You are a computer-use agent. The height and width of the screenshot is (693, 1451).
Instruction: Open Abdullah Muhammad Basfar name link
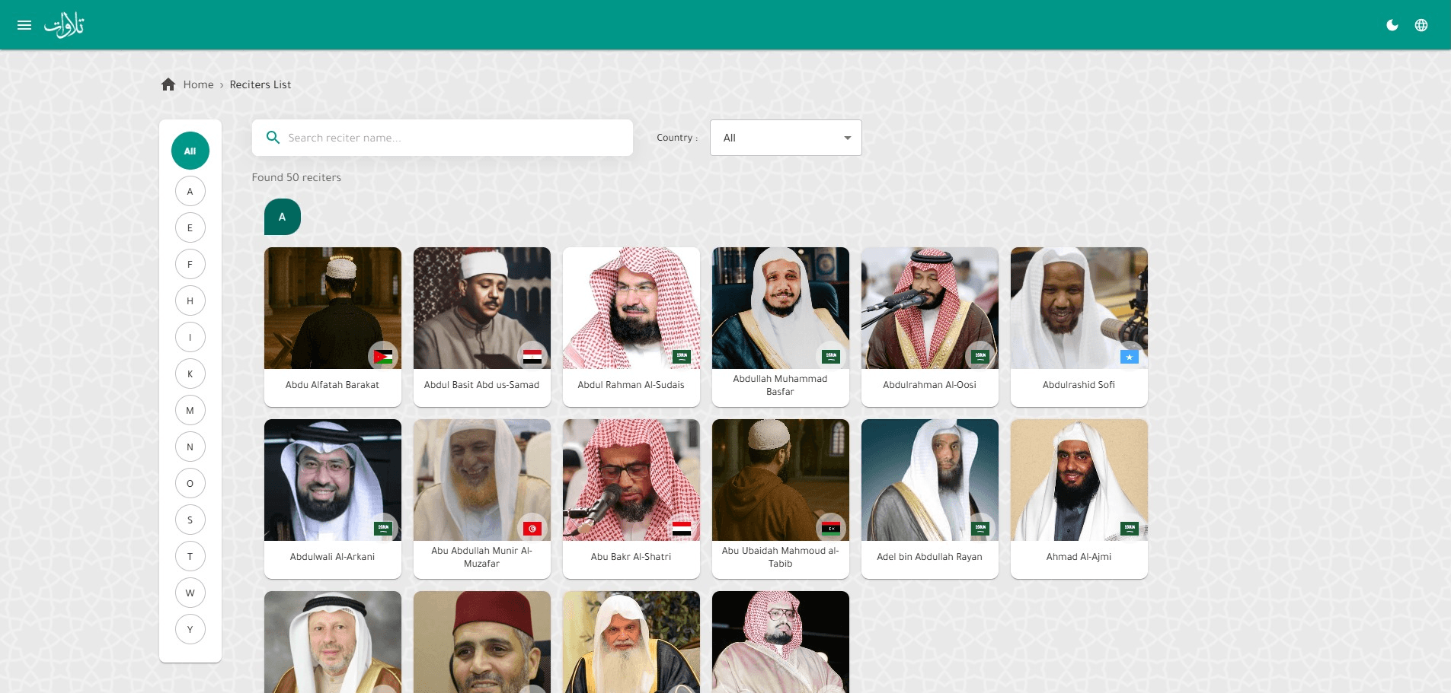tap(781, 385)
